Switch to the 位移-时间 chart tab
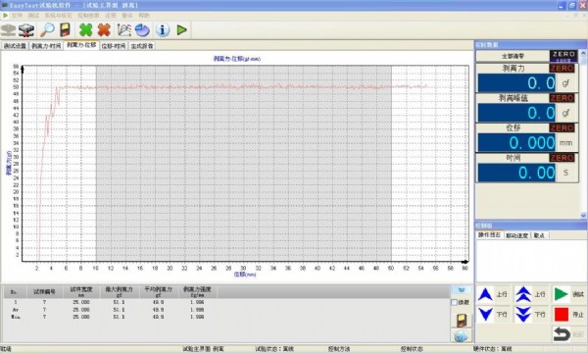This screenshot has width=588, height=353. (x=114, y=46)
